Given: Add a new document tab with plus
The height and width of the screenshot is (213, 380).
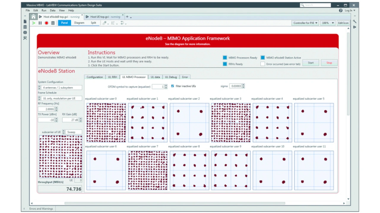Looking at the screenshot, I should point(127,17).
